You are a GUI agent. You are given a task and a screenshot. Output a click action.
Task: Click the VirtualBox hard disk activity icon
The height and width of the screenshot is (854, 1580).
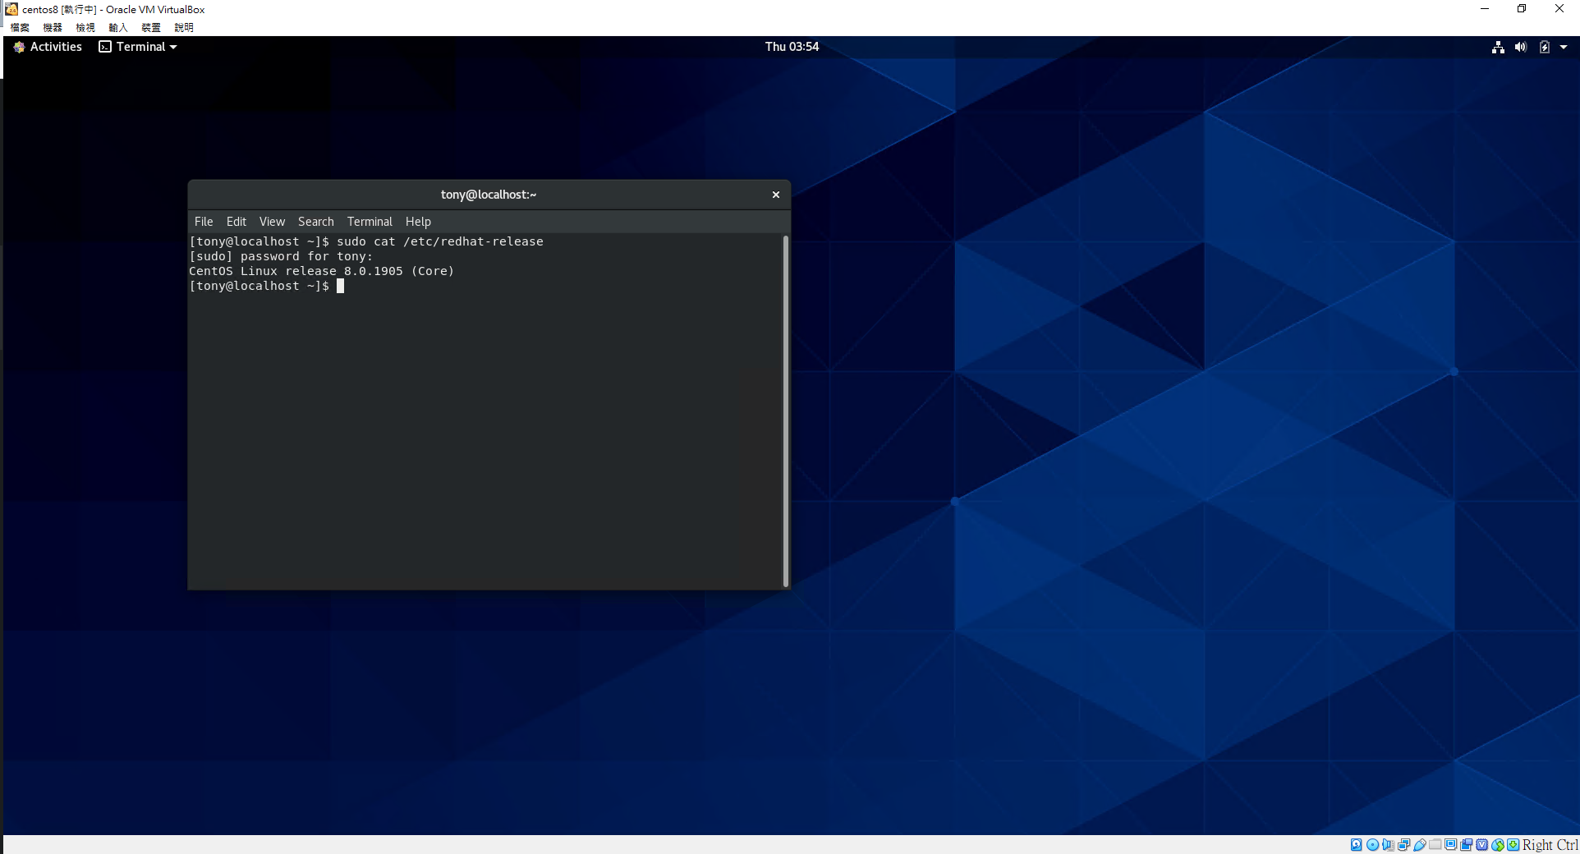(1357, 845)
